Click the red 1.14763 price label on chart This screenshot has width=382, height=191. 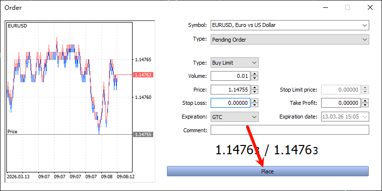(143, 74)
